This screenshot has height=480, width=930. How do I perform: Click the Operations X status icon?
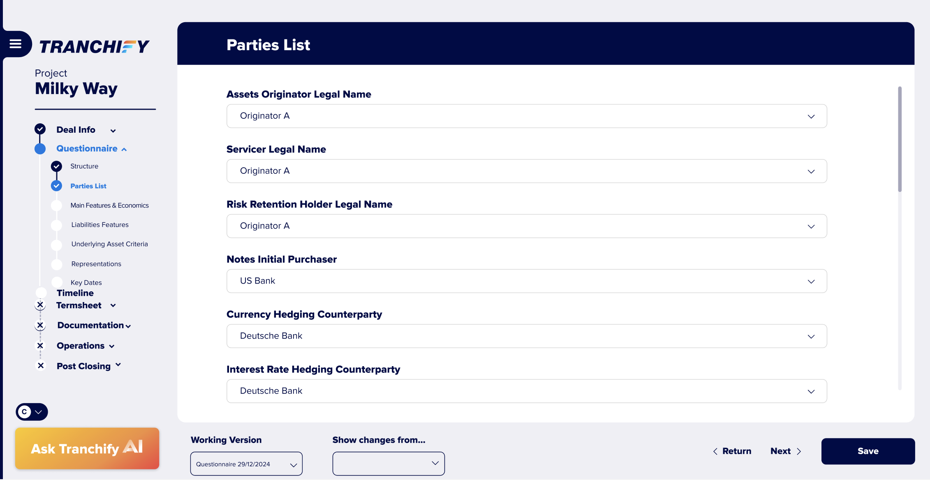click(40, 346)
